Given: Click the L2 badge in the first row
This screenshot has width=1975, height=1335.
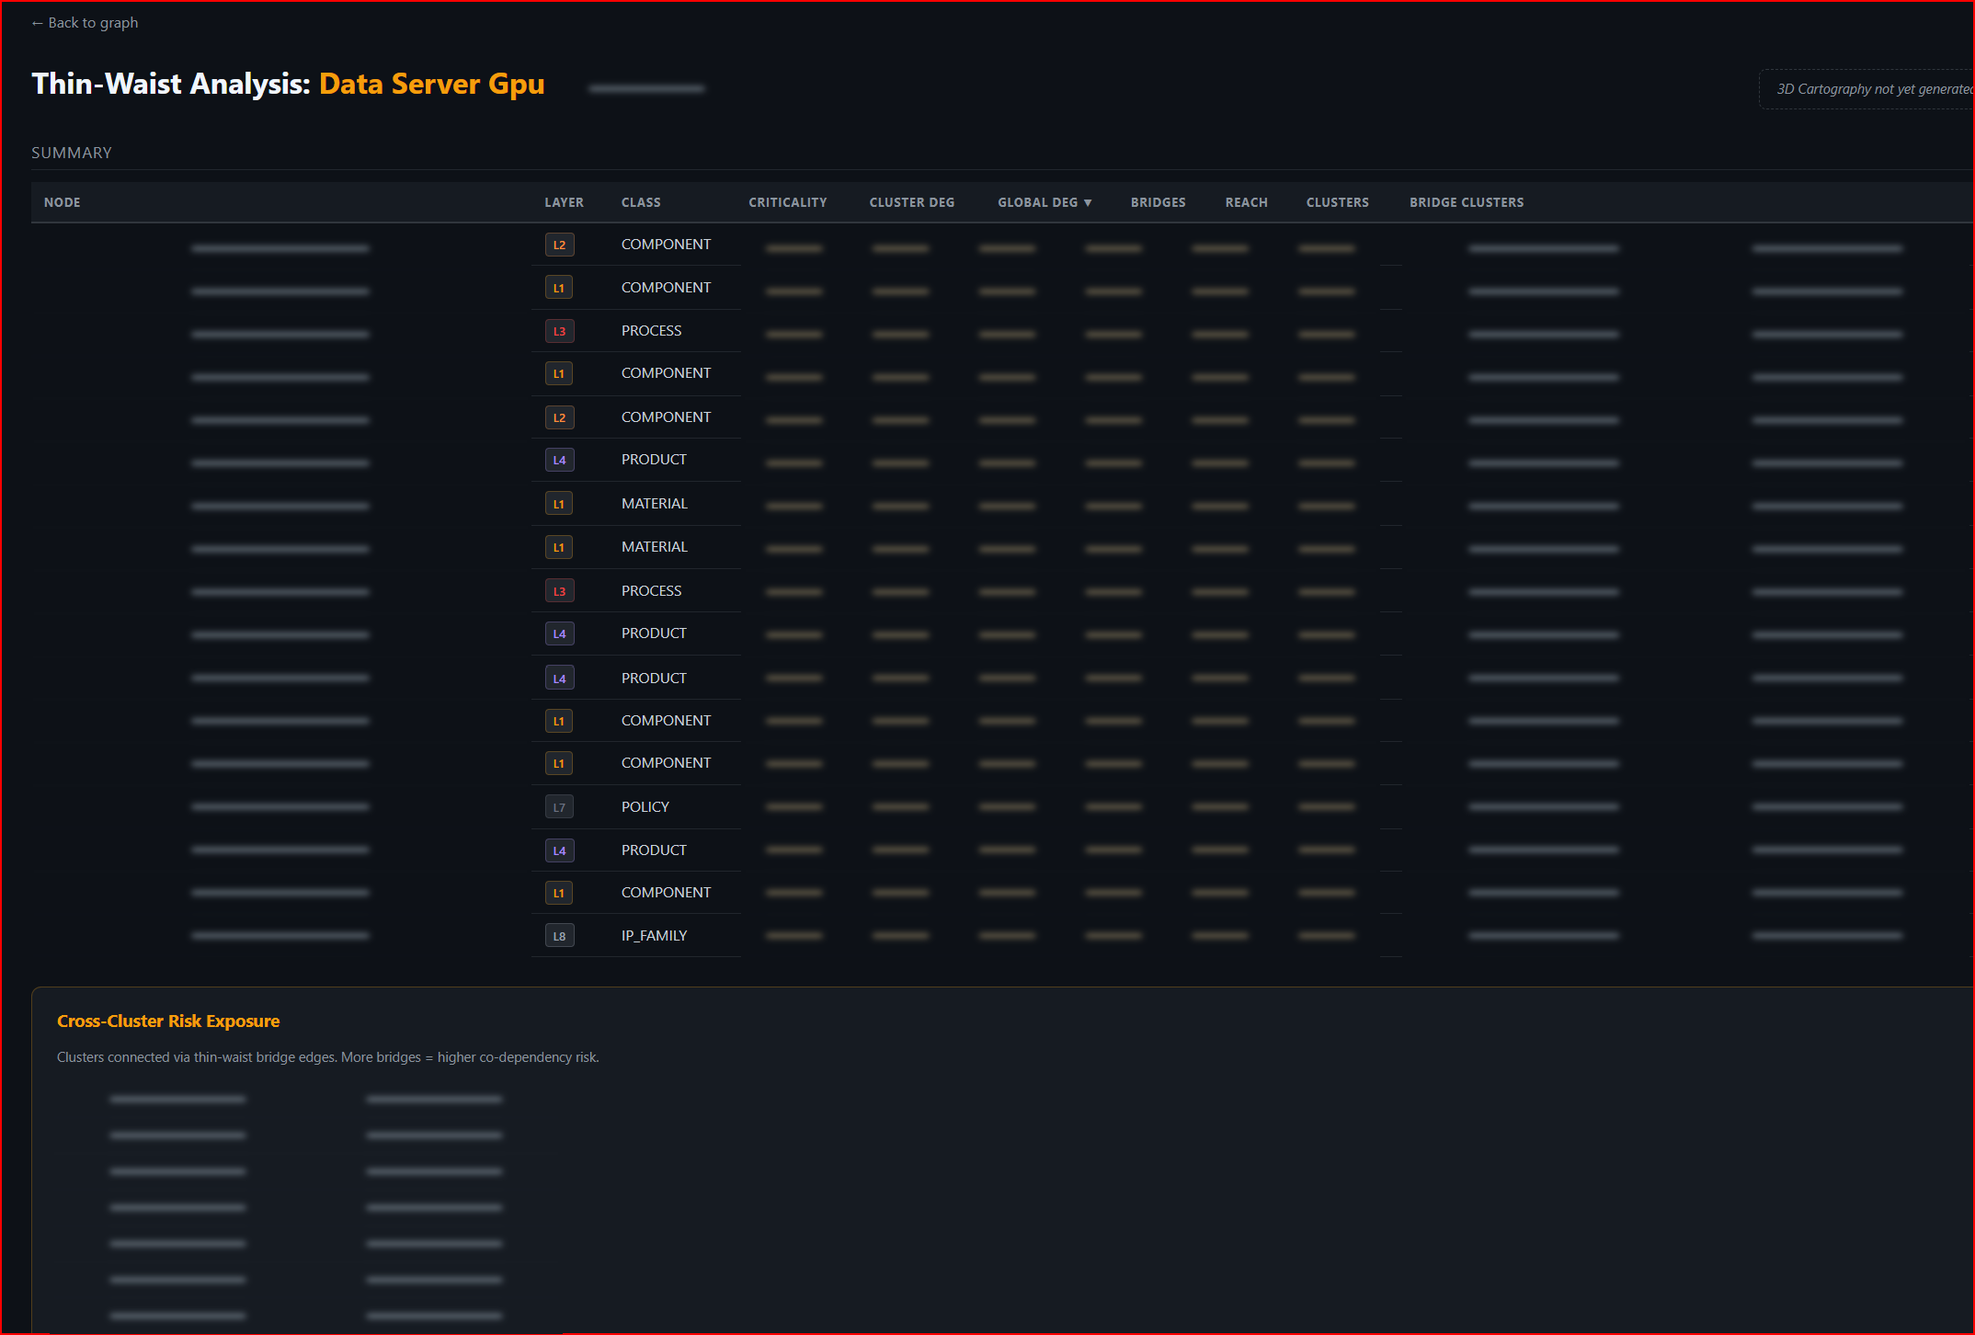Looking at the screenshot, I should pos(559,245).
